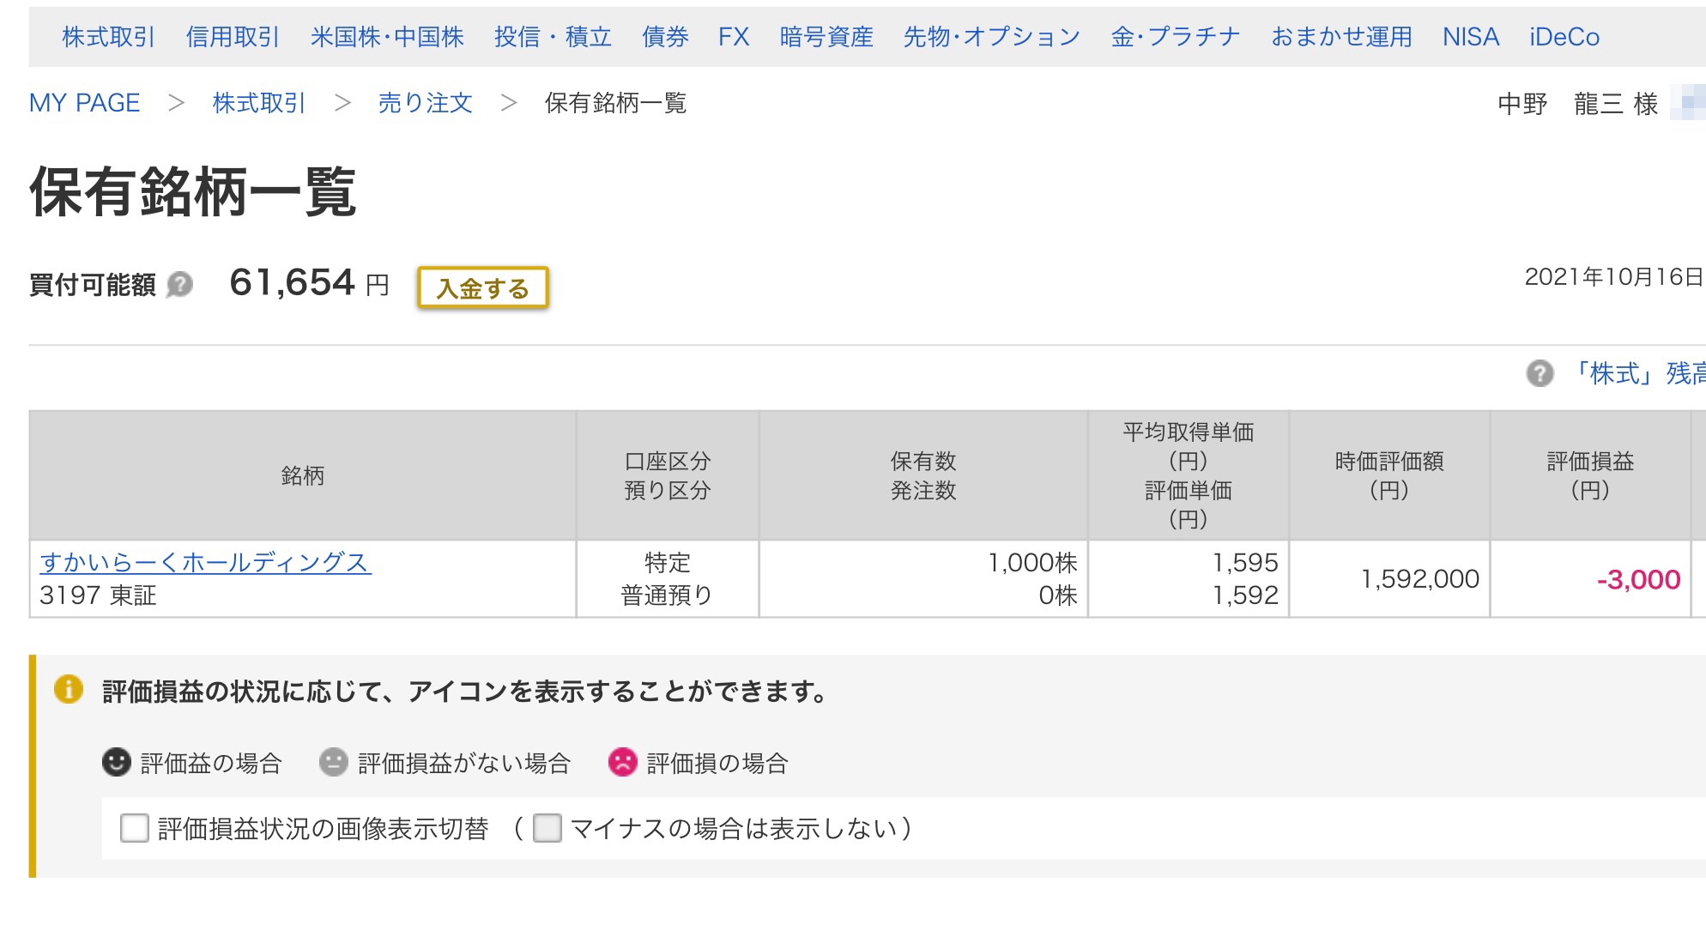1706x949 pixels.
Task: Click the 平均取得単価 value 1,595
Action: tap(1244, 563)
